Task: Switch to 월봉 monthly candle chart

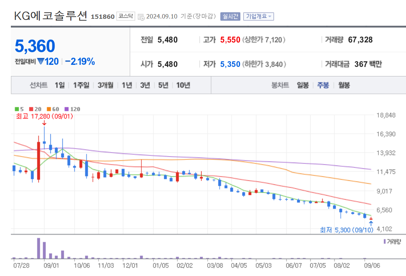Action: click(344, 85)
